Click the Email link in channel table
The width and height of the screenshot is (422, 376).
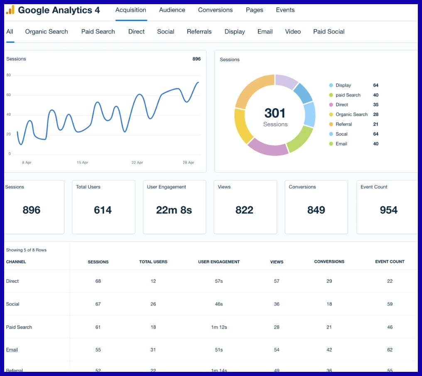point(12,350)
